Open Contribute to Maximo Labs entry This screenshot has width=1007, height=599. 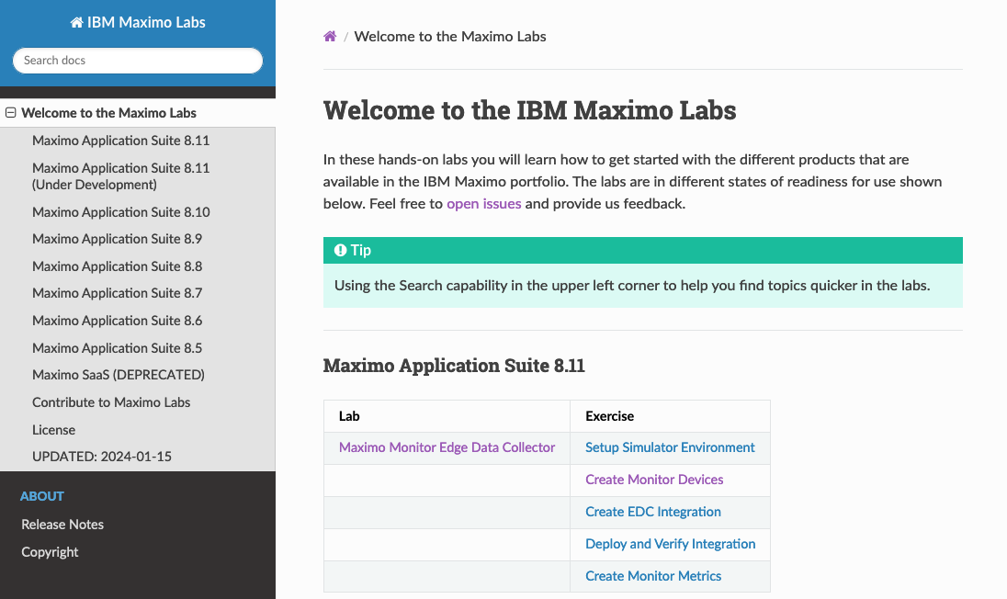[x=111, y=402]
